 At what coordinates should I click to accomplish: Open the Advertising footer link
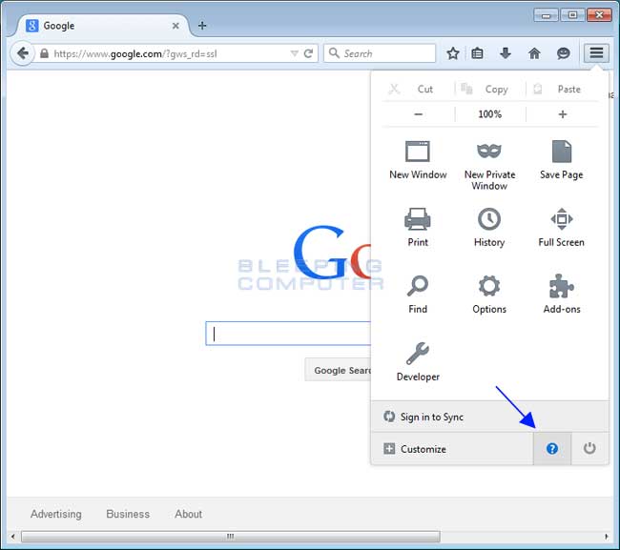pyautogui.click(x=56, y=514)
